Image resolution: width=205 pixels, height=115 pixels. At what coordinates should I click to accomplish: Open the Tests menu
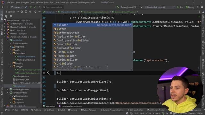[x=57, y=2]
